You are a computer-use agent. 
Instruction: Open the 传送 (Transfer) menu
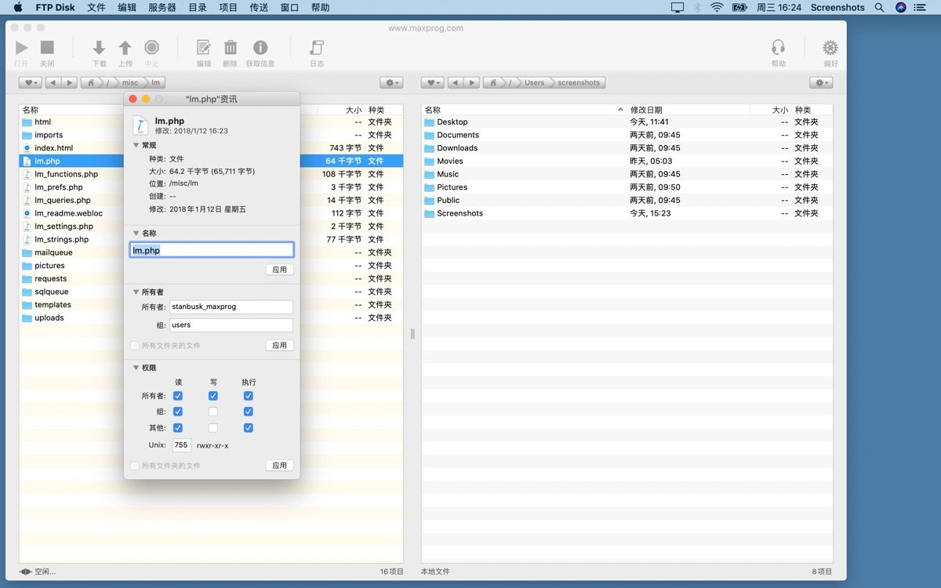[x=259, y=8]
